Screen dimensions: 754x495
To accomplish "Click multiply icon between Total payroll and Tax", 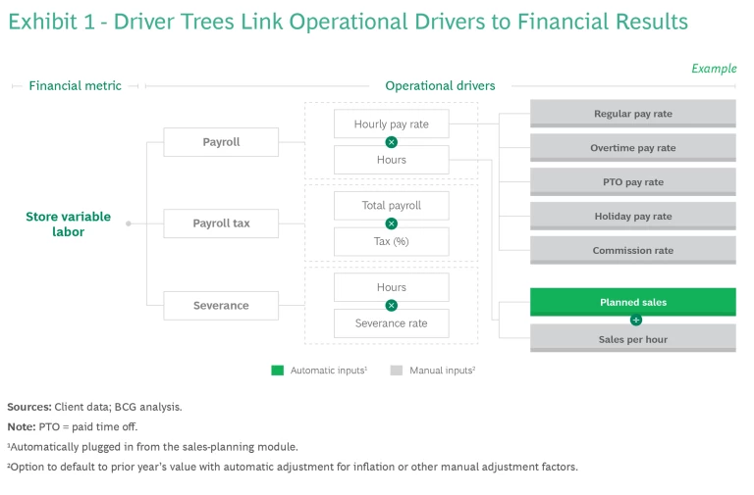I will tap(392, 223).
